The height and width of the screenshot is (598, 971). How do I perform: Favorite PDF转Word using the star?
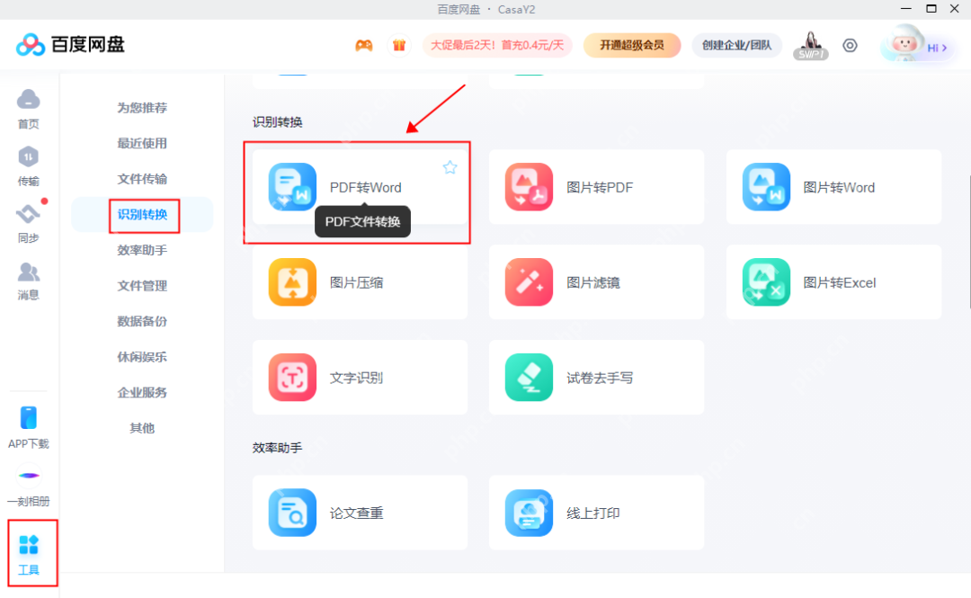click(450, 166)
